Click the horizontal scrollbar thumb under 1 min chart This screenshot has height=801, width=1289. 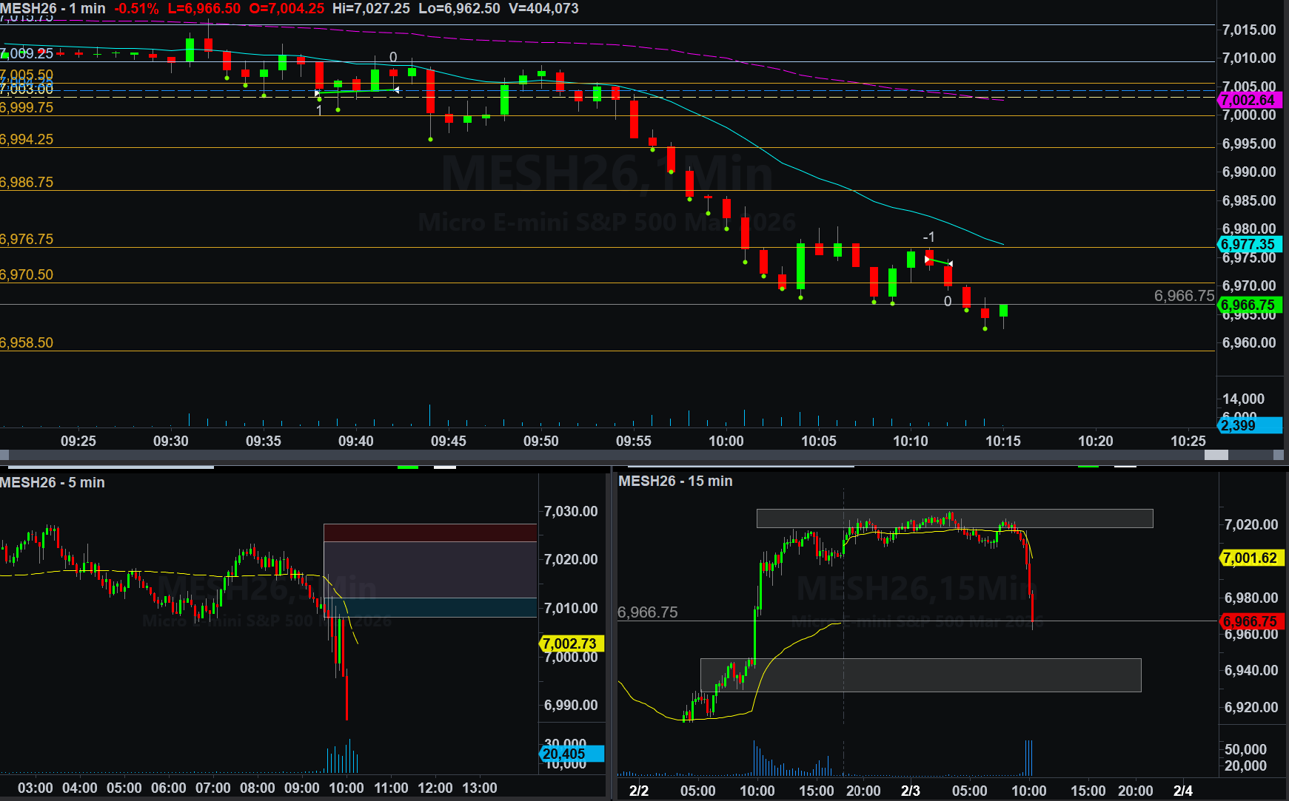click(1216, 455)
